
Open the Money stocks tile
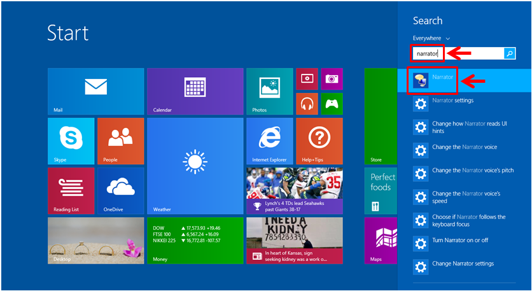[195, 241]
